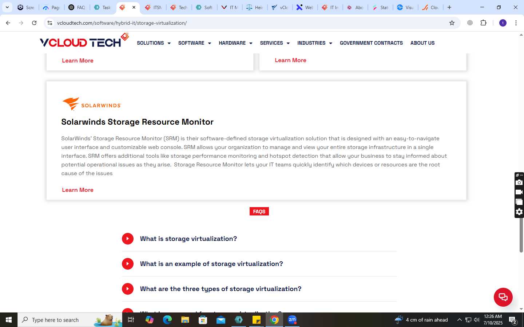
Task: Click Learn More under Solarwinds Storage Resource Monitor
Action: pyautogui.click(x=78, y=190)
